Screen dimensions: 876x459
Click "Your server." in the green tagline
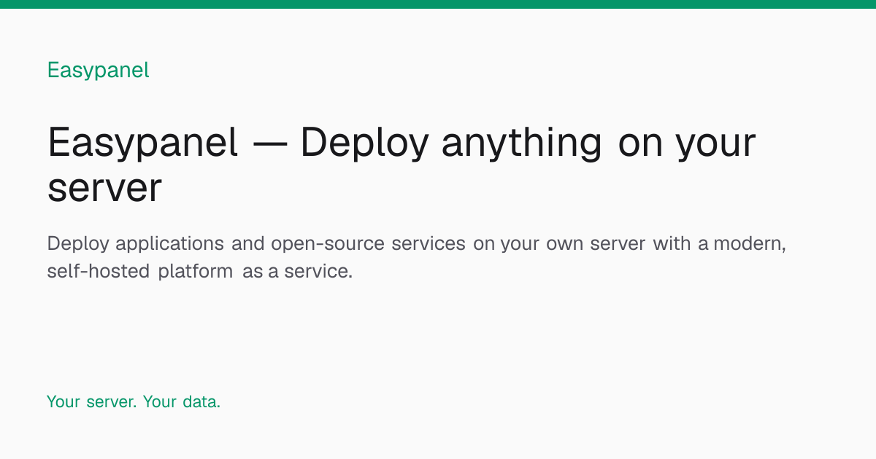point(91,401)
